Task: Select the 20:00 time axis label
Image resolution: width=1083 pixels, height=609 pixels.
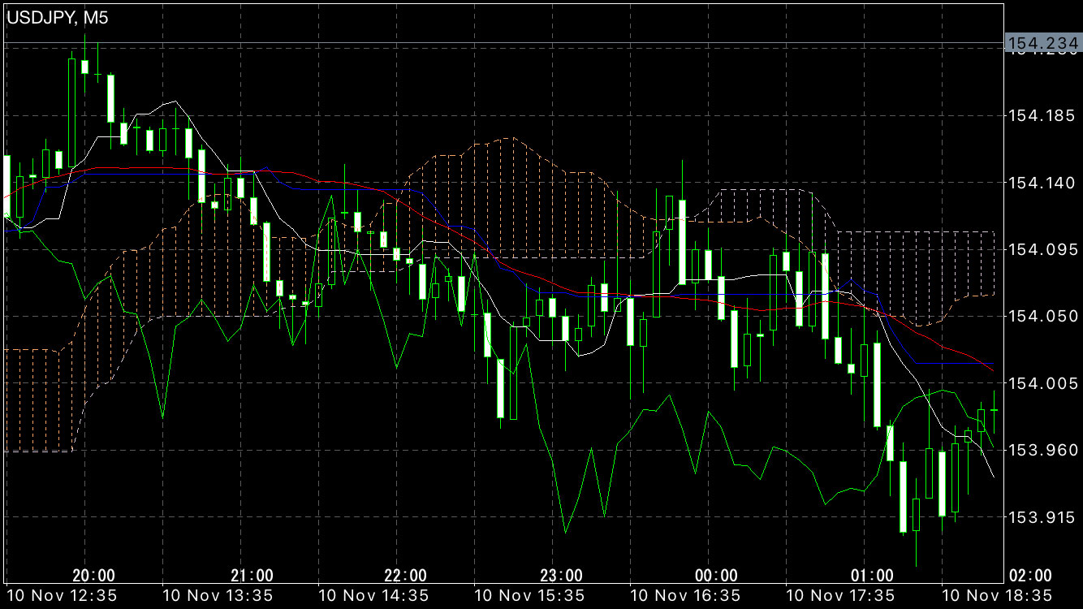Action: click(x=93, y=576)
